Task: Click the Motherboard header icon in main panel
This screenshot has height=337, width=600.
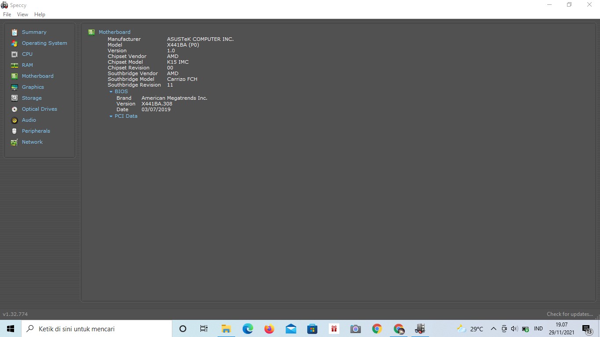Action: pyautogui.click(x=91, y=32)
